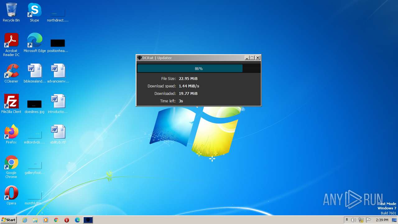The height and width of the screenshot is (224, 398).
Task: Switch to the DCRat taskbar button
Action: pyautogui.click(x=88, y=220)
